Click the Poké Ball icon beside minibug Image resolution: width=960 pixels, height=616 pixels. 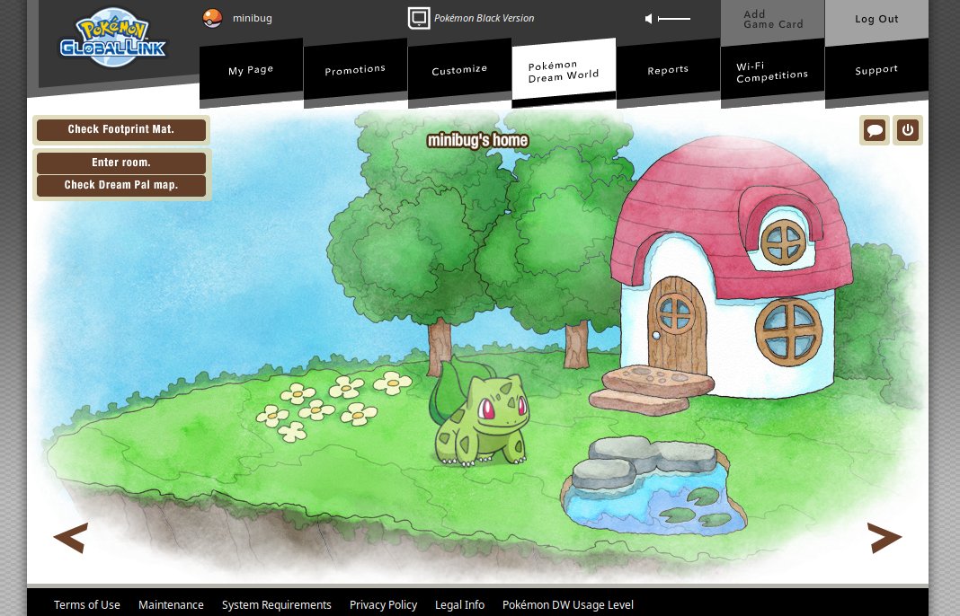coord(212,18)
